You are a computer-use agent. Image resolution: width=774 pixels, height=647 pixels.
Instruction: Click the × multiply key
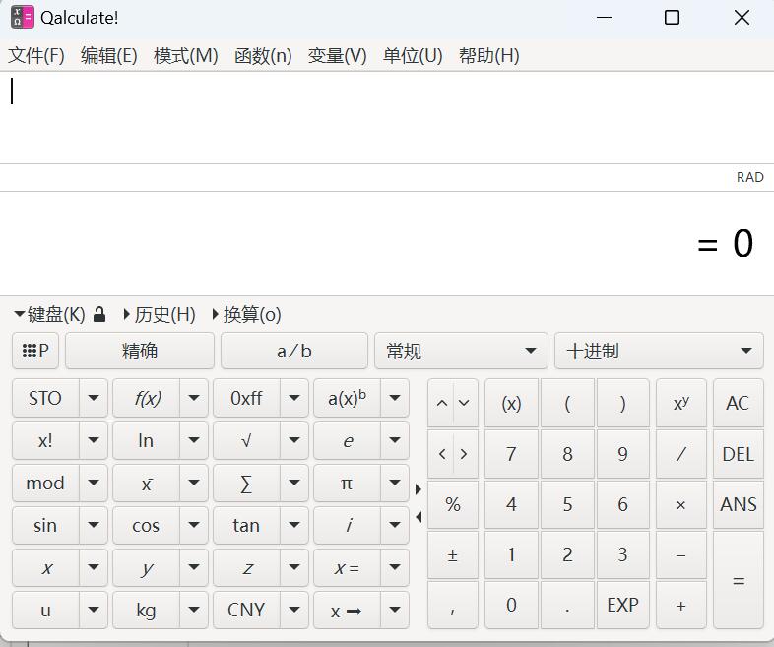pos(681,504)
